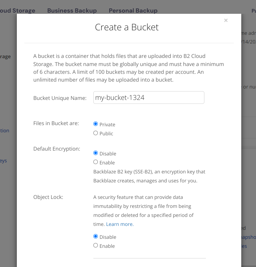
Task: Click the Create a Bucket heading
Action: 127,27
